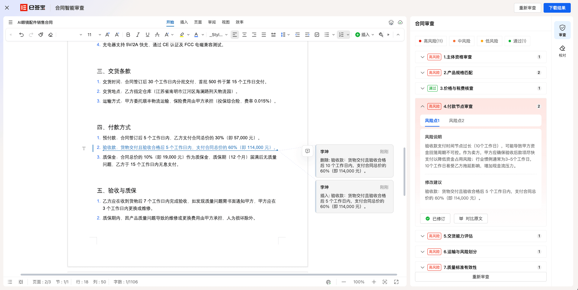Undo the last edit
Screen dimensions: 578x290
21,35
